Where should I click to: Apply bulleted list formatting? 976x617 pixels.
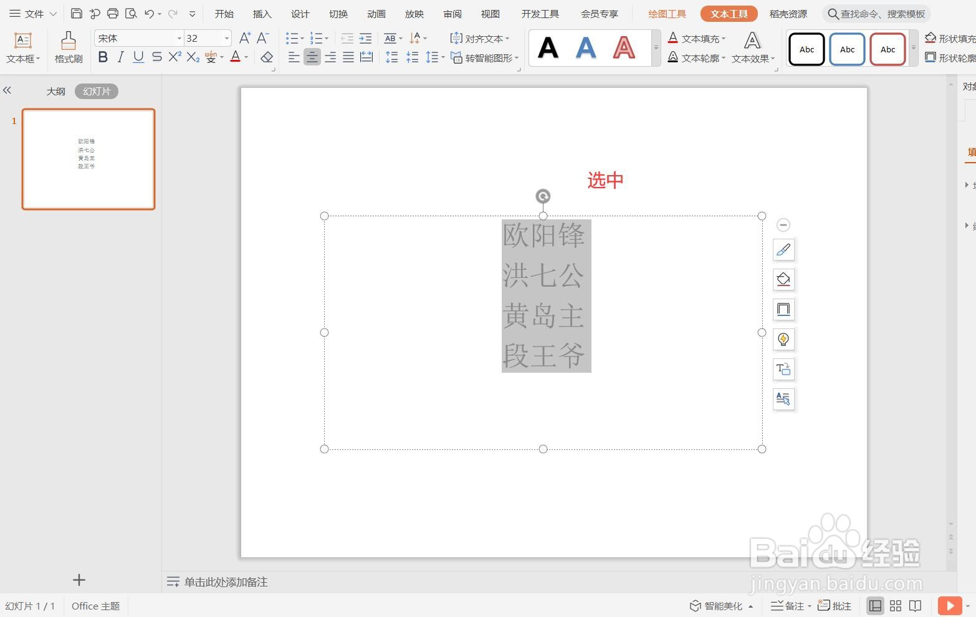click(x=292, y=38)
